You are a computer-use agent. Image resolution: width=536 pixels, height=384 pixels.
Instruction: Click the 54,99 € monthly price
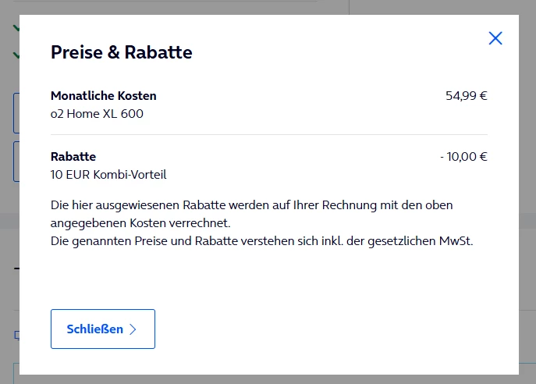pos(466,96)
